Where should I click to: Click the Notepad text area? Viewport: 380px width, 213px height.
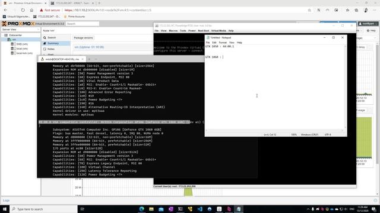275,87
